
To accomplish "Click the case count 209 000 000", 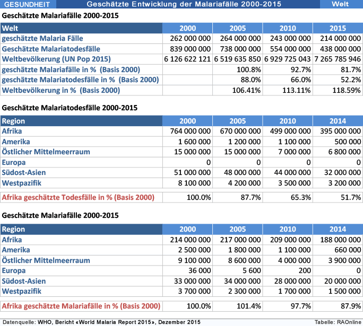I will point(290,240).
